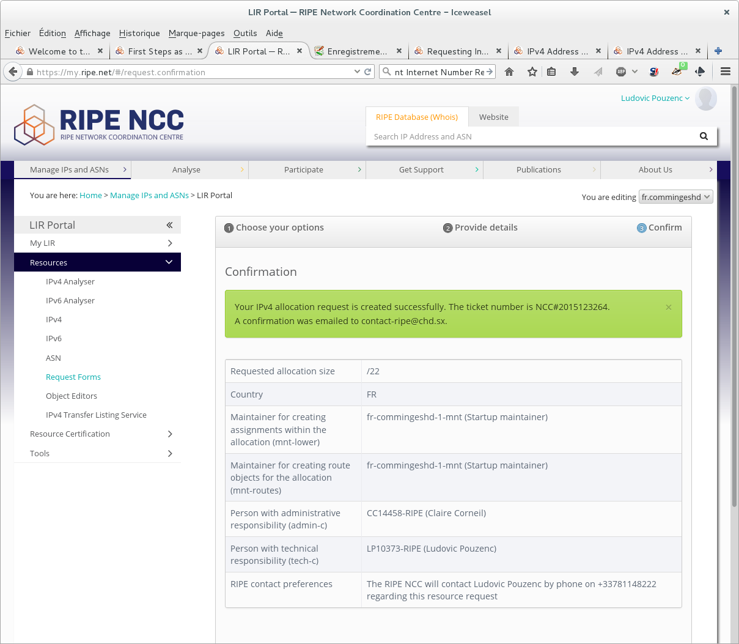Click the search magnifier in RIPE search box
This screenshot has height=644, width=739.
coord(704,136)
